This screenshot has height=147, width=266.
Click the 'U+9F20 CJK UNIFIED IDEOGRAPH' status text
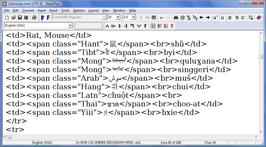point(108,142)
